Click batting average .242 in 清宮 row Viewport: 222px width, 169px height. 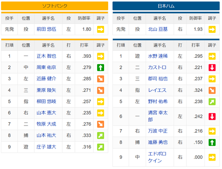point(198,116)
